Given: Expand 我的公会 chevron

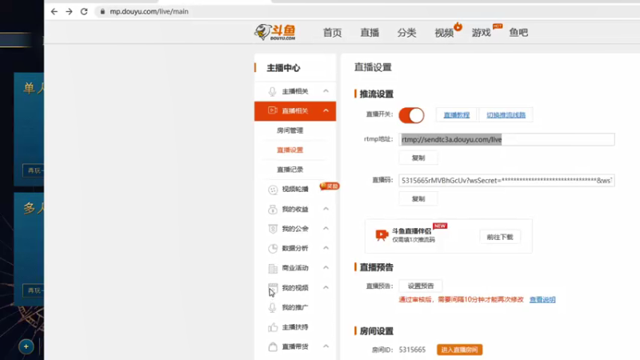Looking at the screenshot, I should (326, 229).
